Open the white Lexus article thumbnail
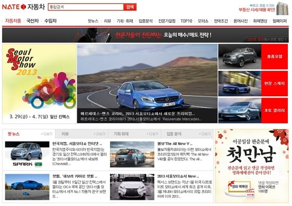292x206 pixels. click(132, 187)
